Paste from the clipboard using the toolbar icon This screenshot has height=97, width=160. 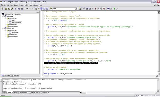click(x=22, y=9)
